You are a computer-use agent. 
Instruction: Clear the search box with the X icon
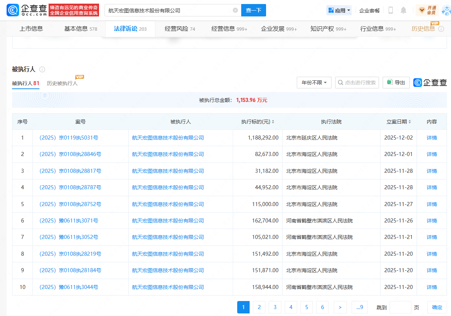tap(235, 11)
